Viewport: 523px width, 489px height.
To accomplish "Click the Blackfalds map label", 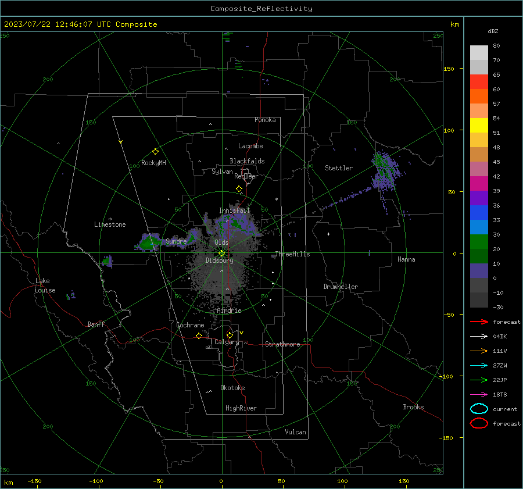I will [x=247, y=161].
